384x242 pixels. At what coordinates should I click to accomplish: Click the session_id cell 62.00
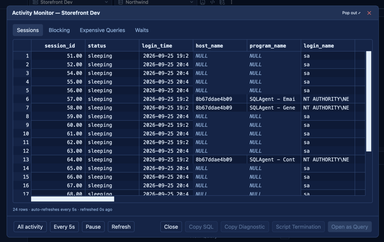pyautogui.click(x=58, y=142)
